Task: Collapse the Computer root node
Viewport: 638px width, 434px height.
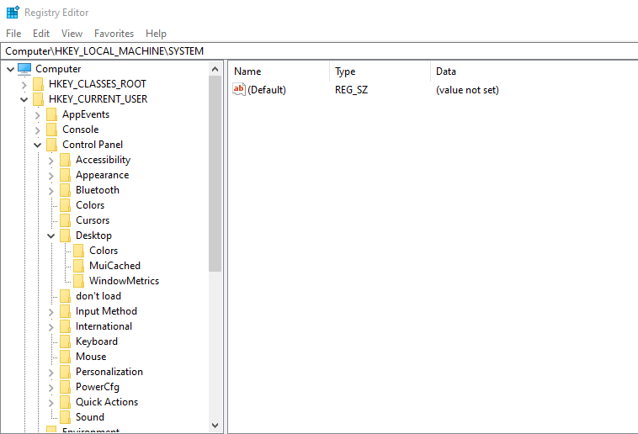Action: coord(11,69)
